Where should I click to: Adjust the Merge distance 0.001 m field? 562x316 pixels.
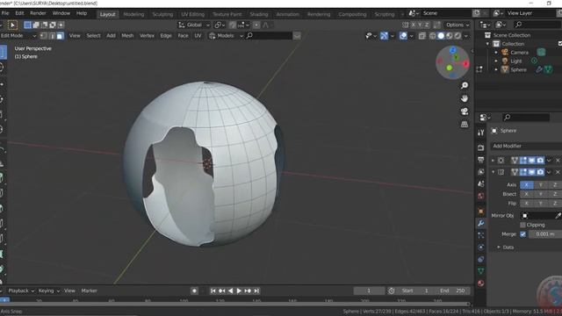point(544,234)
